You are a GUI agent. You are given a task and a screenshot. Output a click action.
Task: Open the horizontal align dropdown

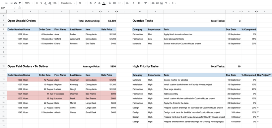coord(129,3)
